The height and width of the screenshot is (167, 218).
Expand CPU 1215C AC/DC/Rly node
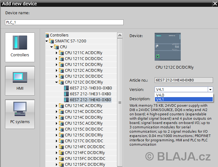click(57, 123)
